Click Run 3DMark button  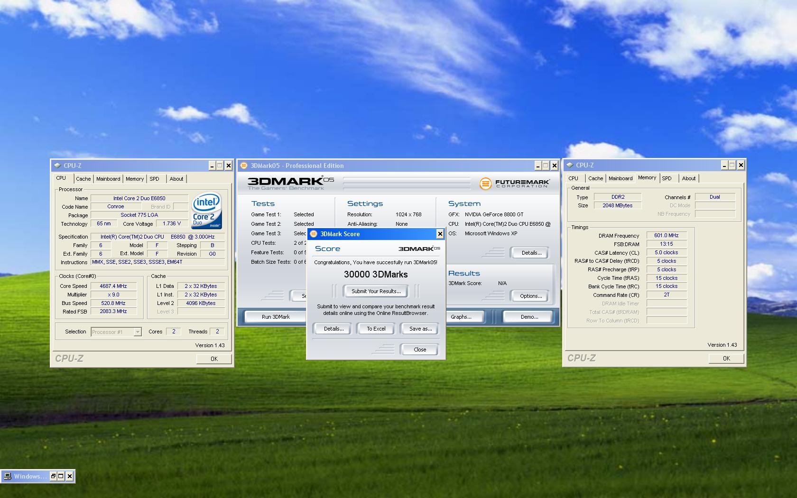pyautogui.click(x=276, y=317)
